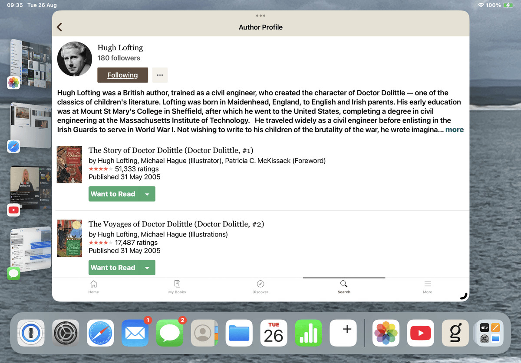The width and height of the screenshot is (521, 363).
Task: Open Mail from the dock
Action: (135, 333)
